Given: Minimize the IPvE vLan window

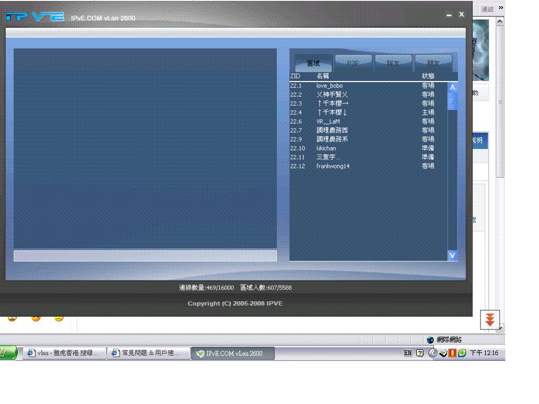Looking at the screenshot, I should [449, 15].
